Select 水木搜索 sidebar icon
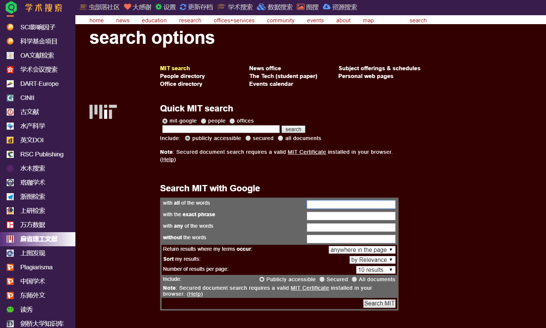 [x=10, y=168]
